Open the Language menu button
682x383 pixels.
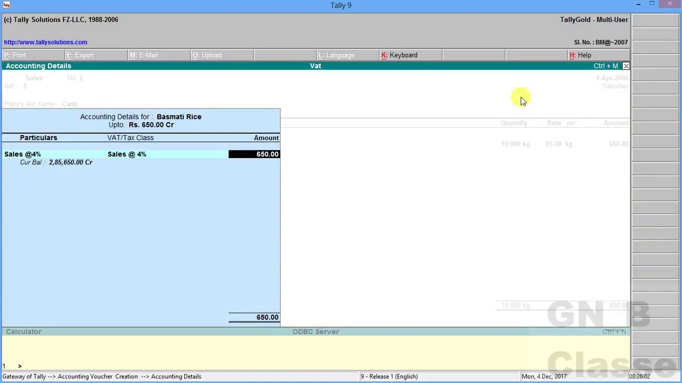[347, 55]
